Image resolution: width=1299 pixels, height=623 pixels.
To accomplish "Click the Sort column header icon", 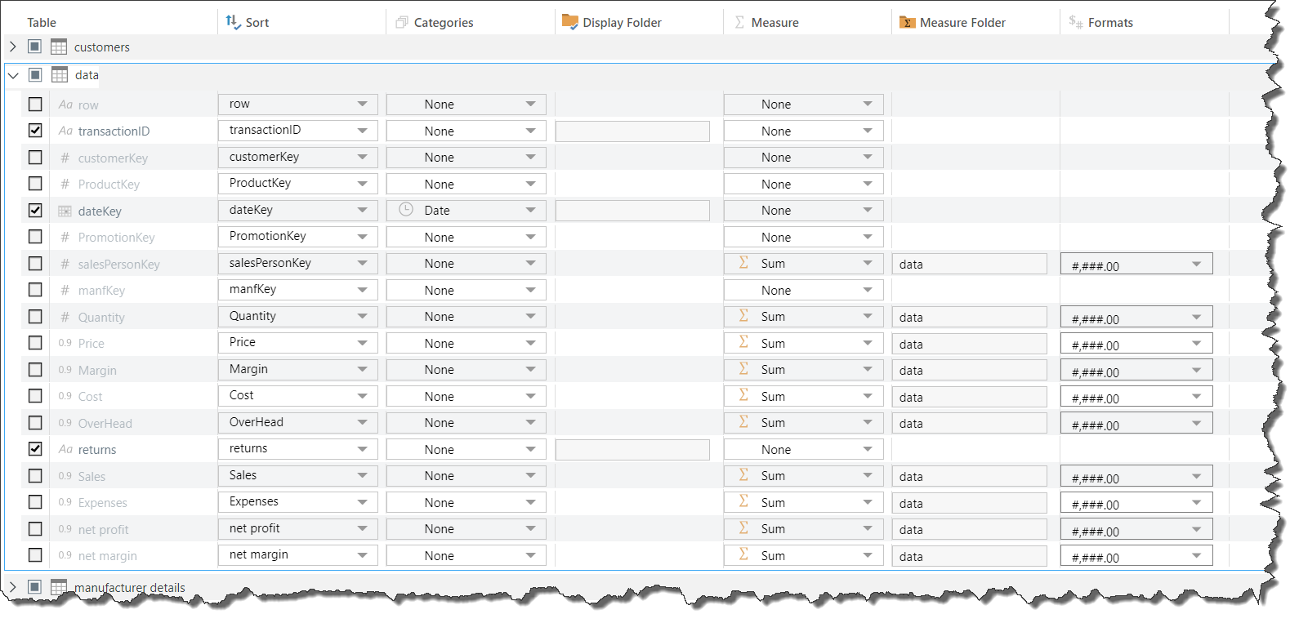I will (x=233, y=22).
